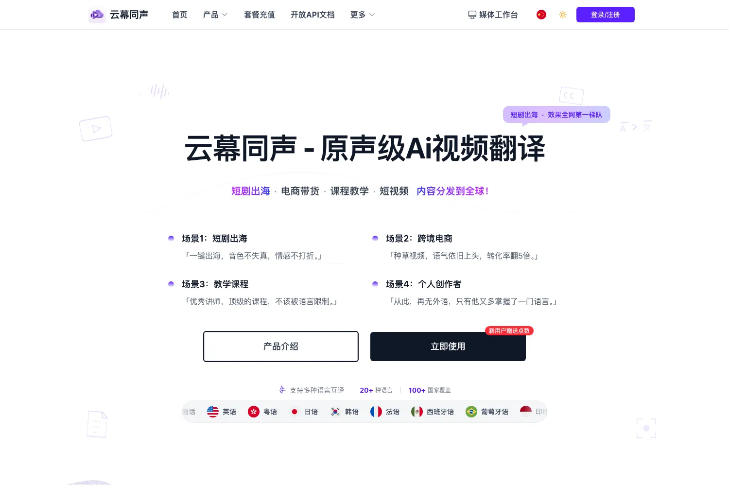
Task: Click the 「一键出海，音色不失真，情感不打折。」 quote
Action: (x=253, y=256)
